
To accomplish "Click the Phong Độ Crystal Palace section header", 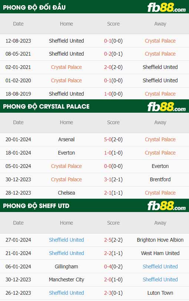I will pos(46,106).
